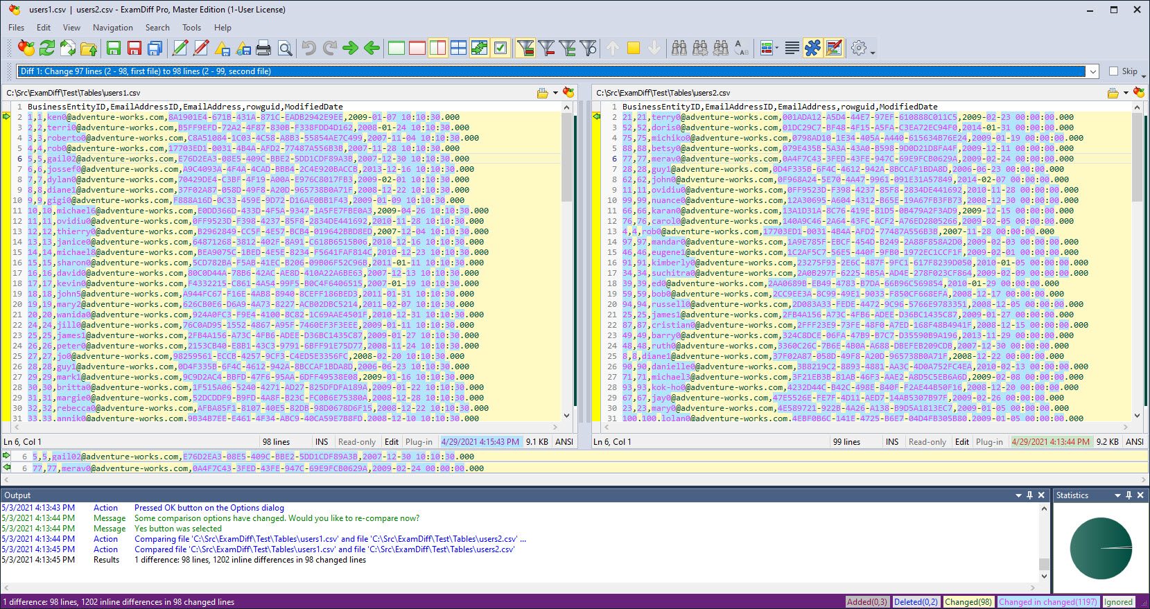
Task: Click Read-only in the right pane status bar
Action: tap(927, 442)
